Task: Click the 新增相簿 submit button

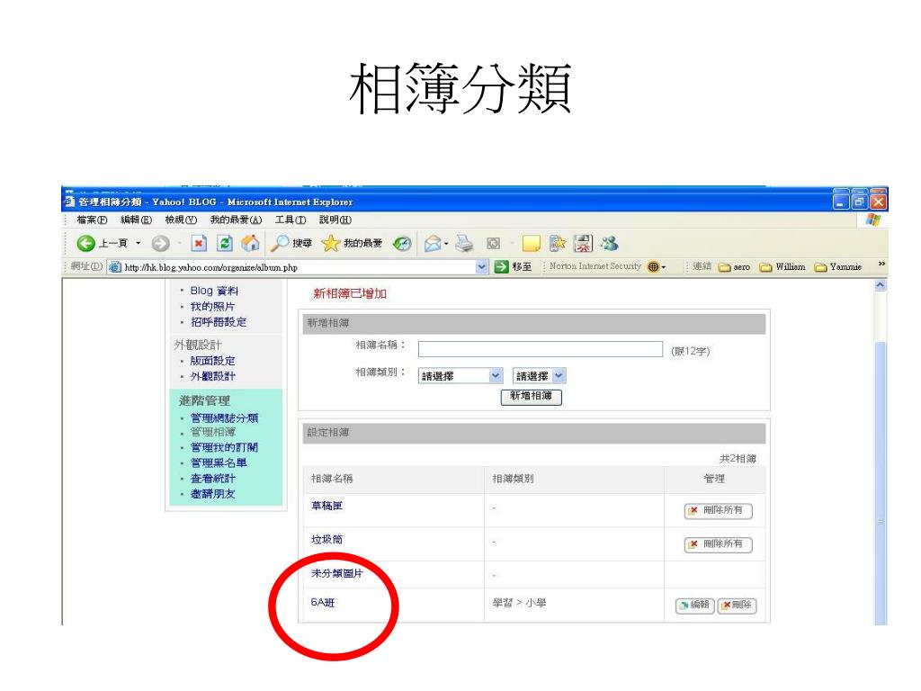Action: (x=531, y=397)
